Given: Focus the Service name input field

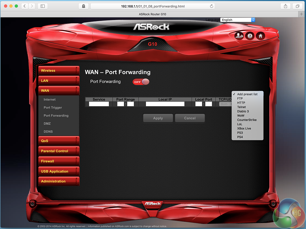Looking at the screenshot, I should click(99, 104).
